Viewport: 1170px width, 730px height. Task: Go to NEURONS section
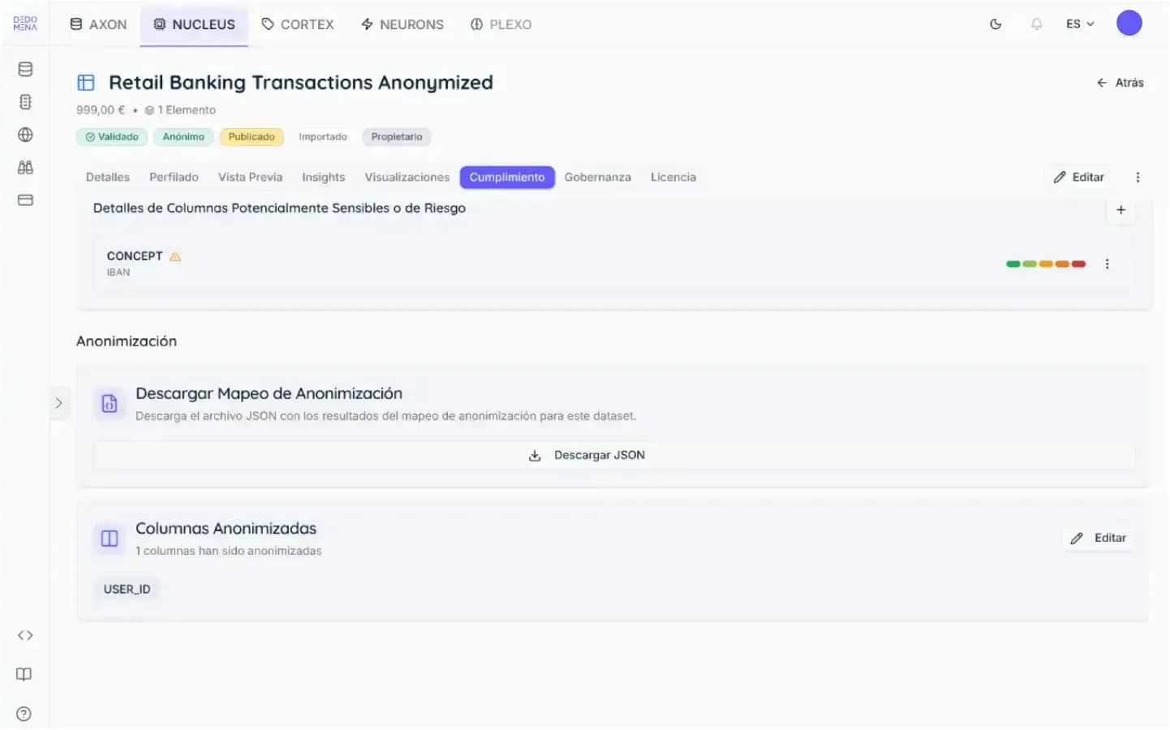[x=402, y=24]
